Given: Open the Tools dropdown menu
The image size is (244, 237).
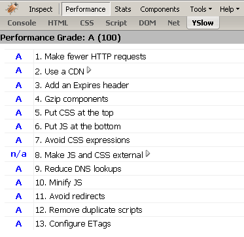Looking at the screenshot, I should [x=201, y=9].
